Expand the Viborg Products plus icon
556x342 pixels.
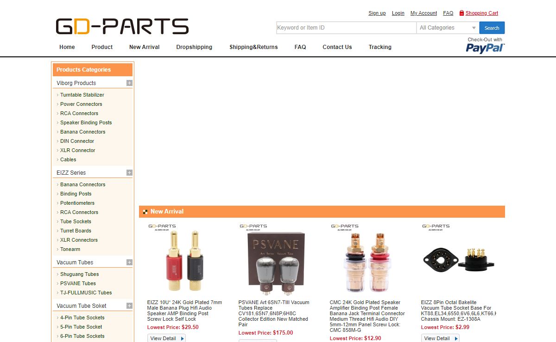click(129, 83)
